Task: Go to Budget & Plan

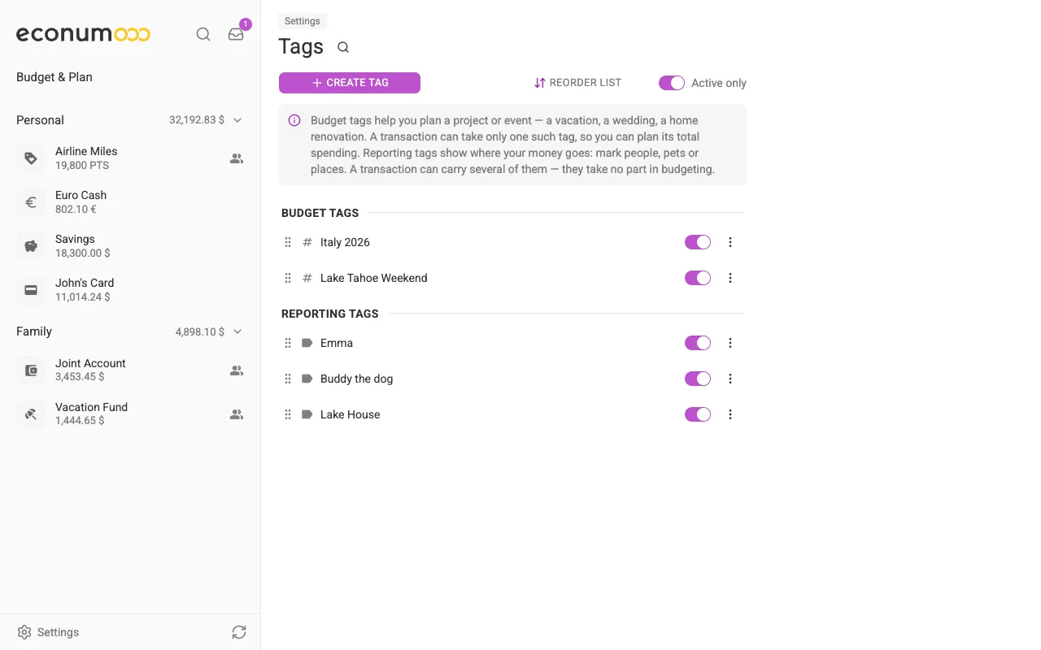Action: tap(54, 77)
